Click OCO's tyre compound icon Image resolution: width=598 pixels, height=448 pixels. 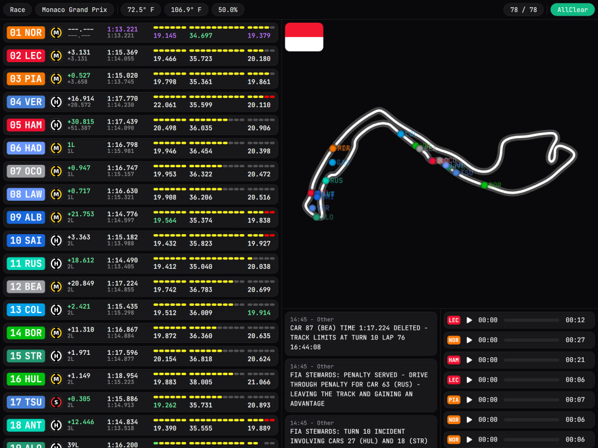[x=56, y=171]
